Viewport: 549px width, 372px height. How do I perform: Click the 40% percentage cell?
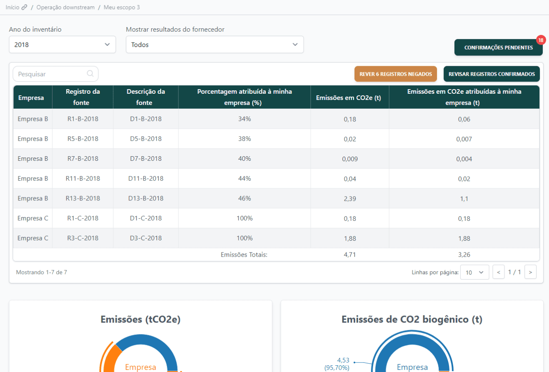245,159
